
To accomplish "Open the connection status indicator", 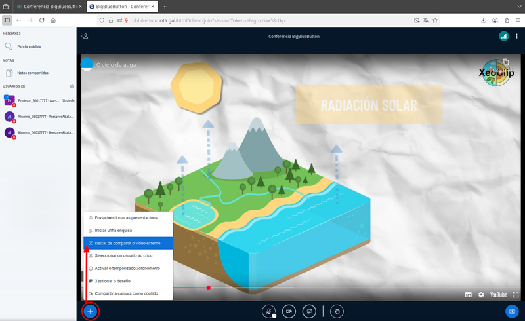I will (503, 37).
